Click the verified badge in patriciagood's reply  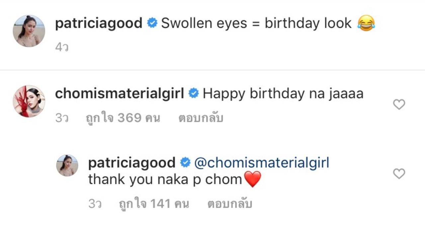point(185,163)
